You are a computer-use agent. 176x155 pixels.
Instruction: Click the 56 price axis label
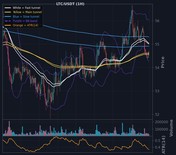coord(157,21)
